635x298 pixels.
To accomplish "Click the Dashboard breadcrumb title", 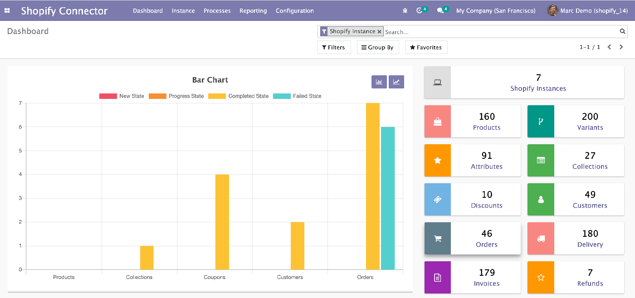I will (28, 31).
